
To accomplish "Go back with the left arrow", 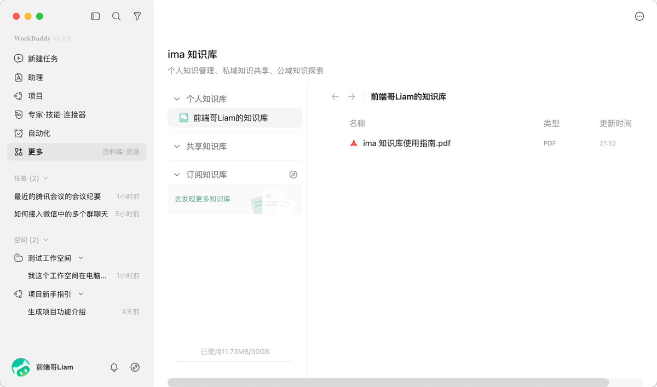I will pos(336,97).
